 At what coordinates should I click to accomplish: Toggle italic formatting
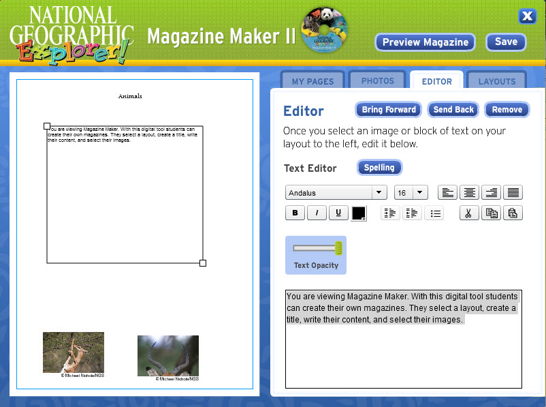pos(317,213)
